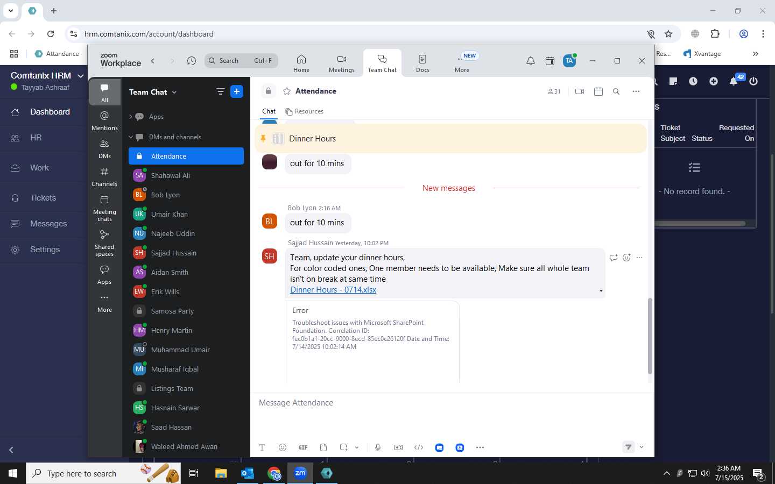Open the emoji picker in composer
This screenshot has width=775, height=484.
point(283,447)
